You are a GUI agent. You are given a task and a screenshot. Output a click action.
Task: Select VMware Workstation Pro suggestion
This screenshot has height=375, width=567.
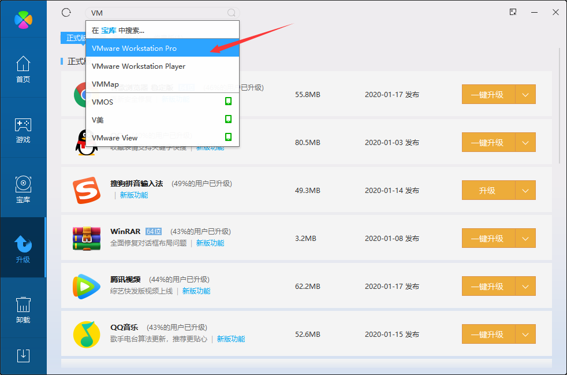162,48
